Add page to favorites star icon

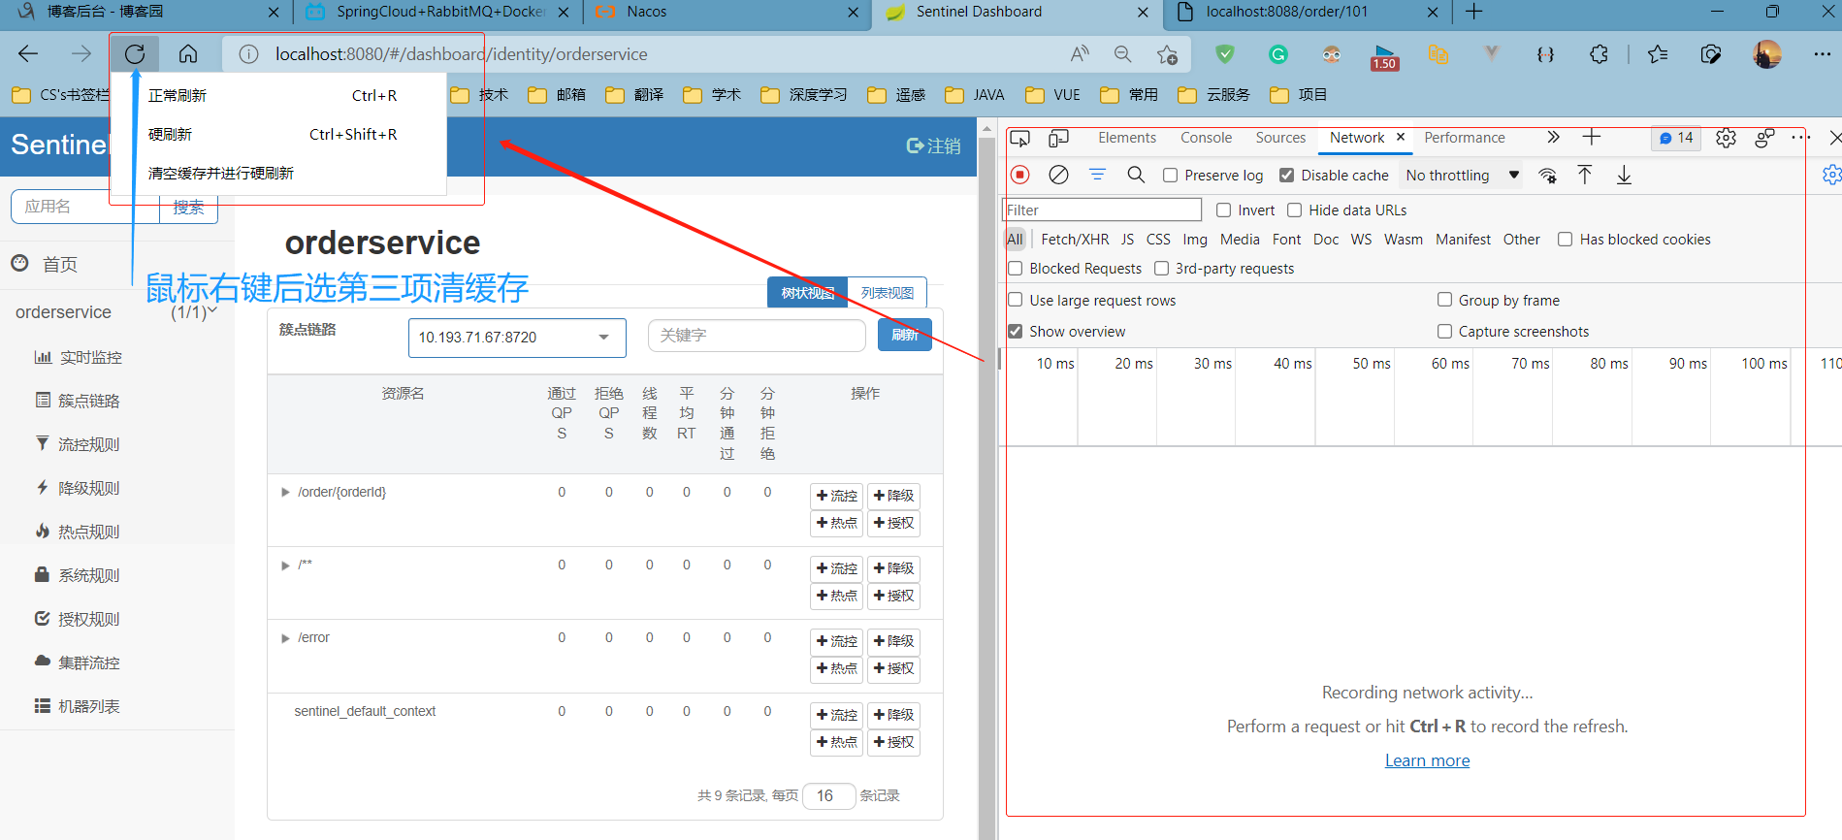1167,54
